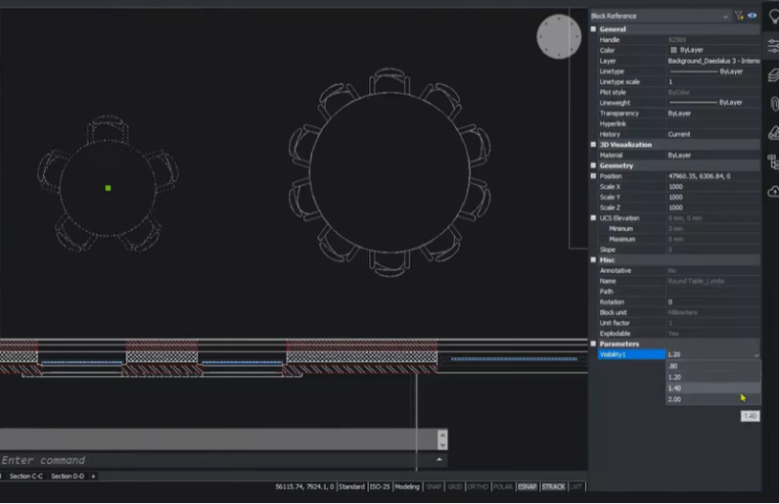Open the Tips lightbulb panel icon
The image size is (779, 504).
773,16
